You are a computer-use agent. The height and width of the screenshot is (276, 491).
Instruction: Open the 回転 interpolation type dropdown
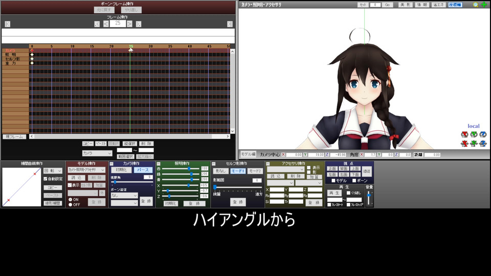click(x=53, y=171)
